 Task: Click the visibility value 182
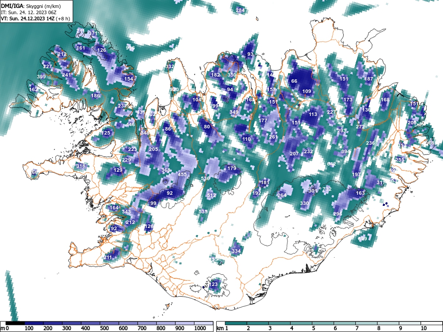[x=216, y=75]
